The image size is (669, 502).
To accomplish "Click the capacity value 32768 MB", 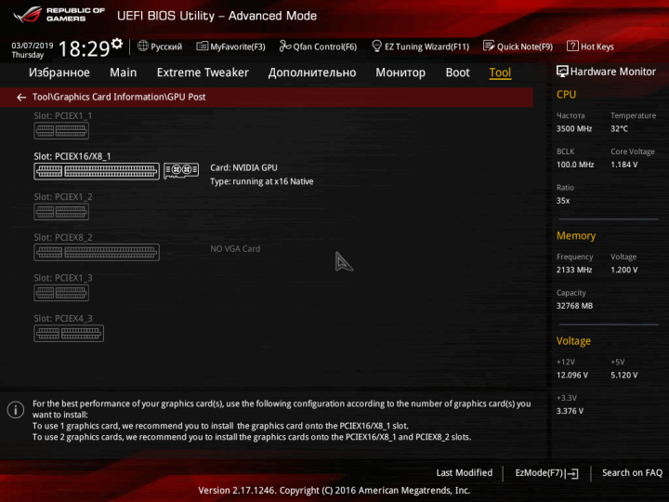I will click(575, 306).
